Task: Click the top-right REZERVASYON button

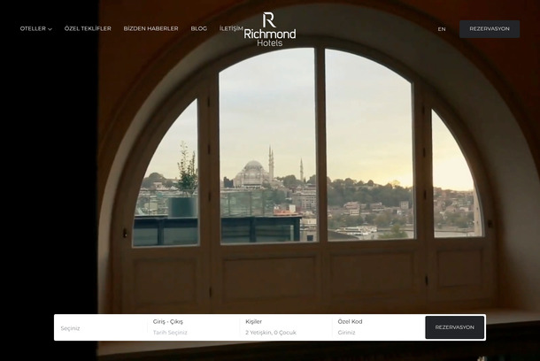Action: click(x=490, y=29)
